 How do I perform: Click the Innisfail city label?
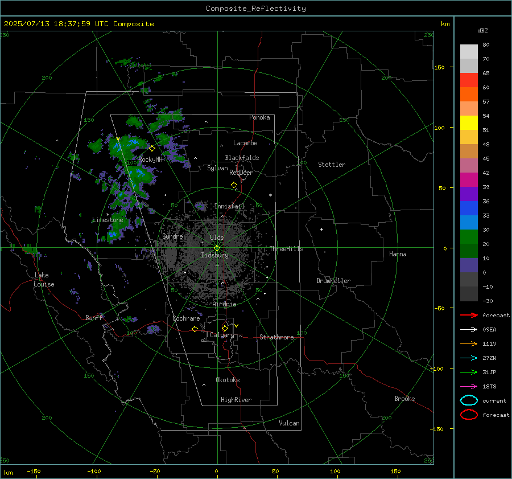click(229, 206)
